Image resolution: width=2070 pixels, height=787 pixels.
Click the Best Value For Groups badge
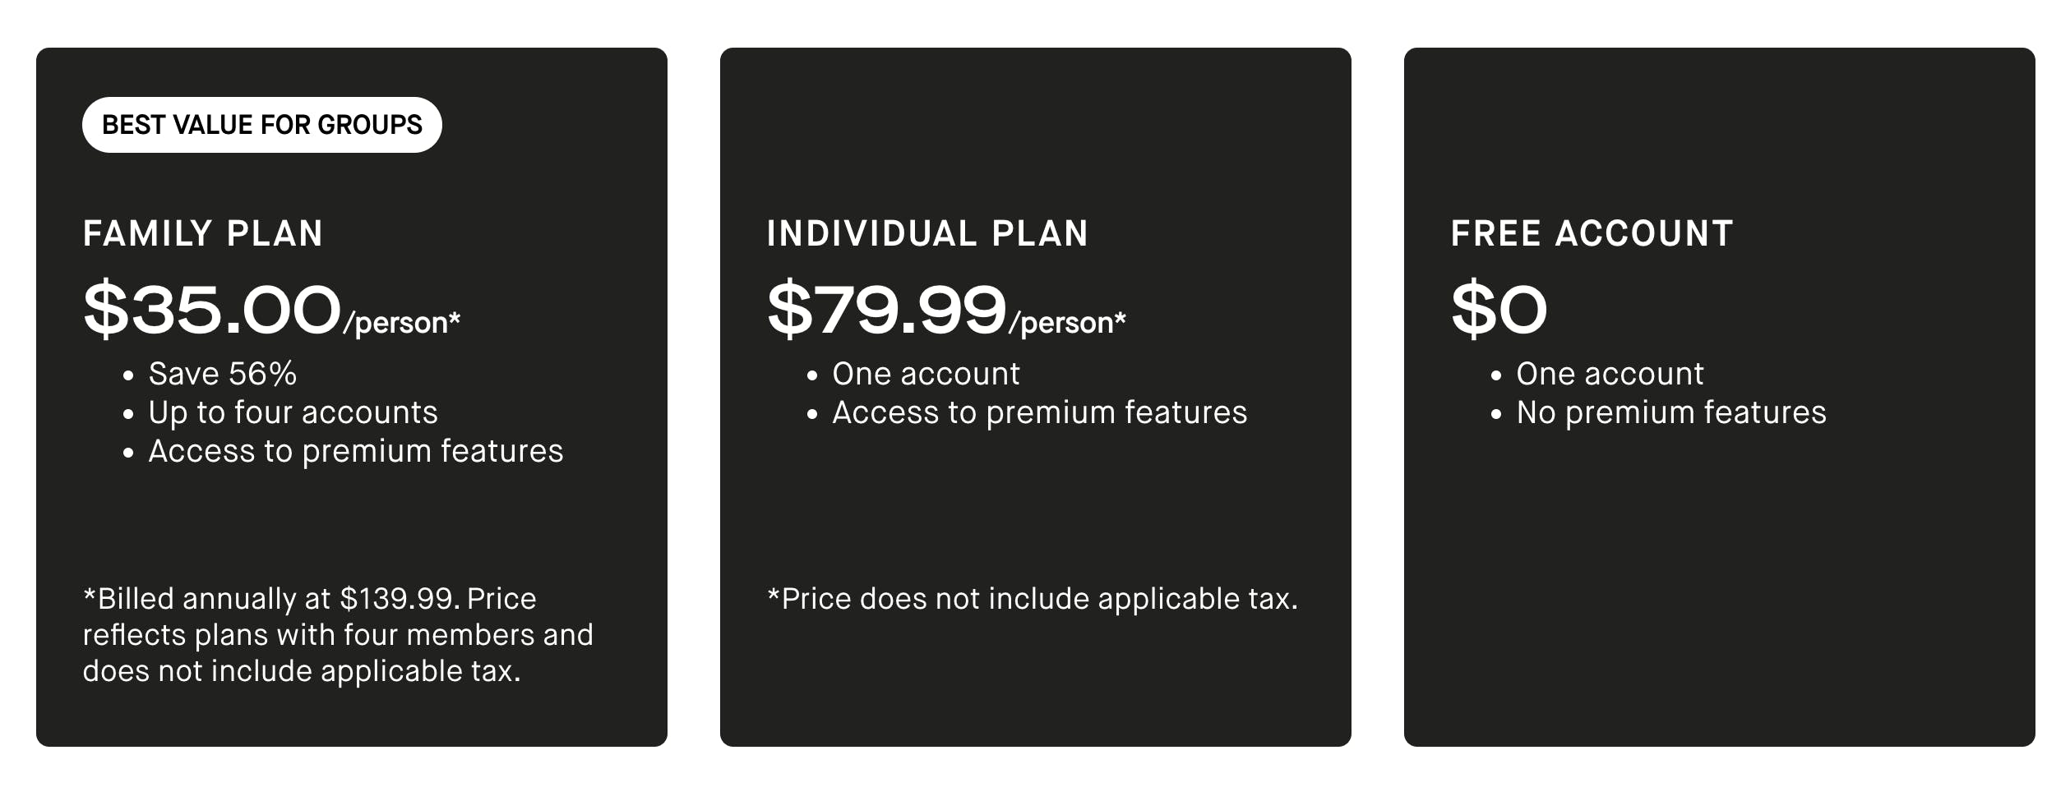coord(261,125)
